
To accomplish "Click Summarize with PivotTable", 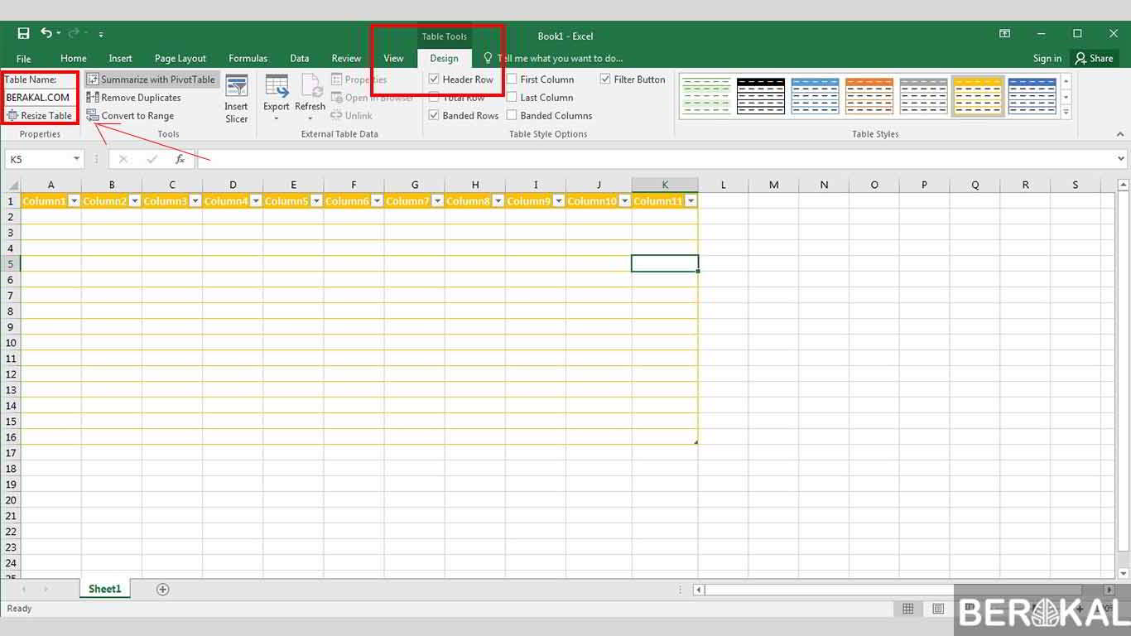I will tap(152, 79).
